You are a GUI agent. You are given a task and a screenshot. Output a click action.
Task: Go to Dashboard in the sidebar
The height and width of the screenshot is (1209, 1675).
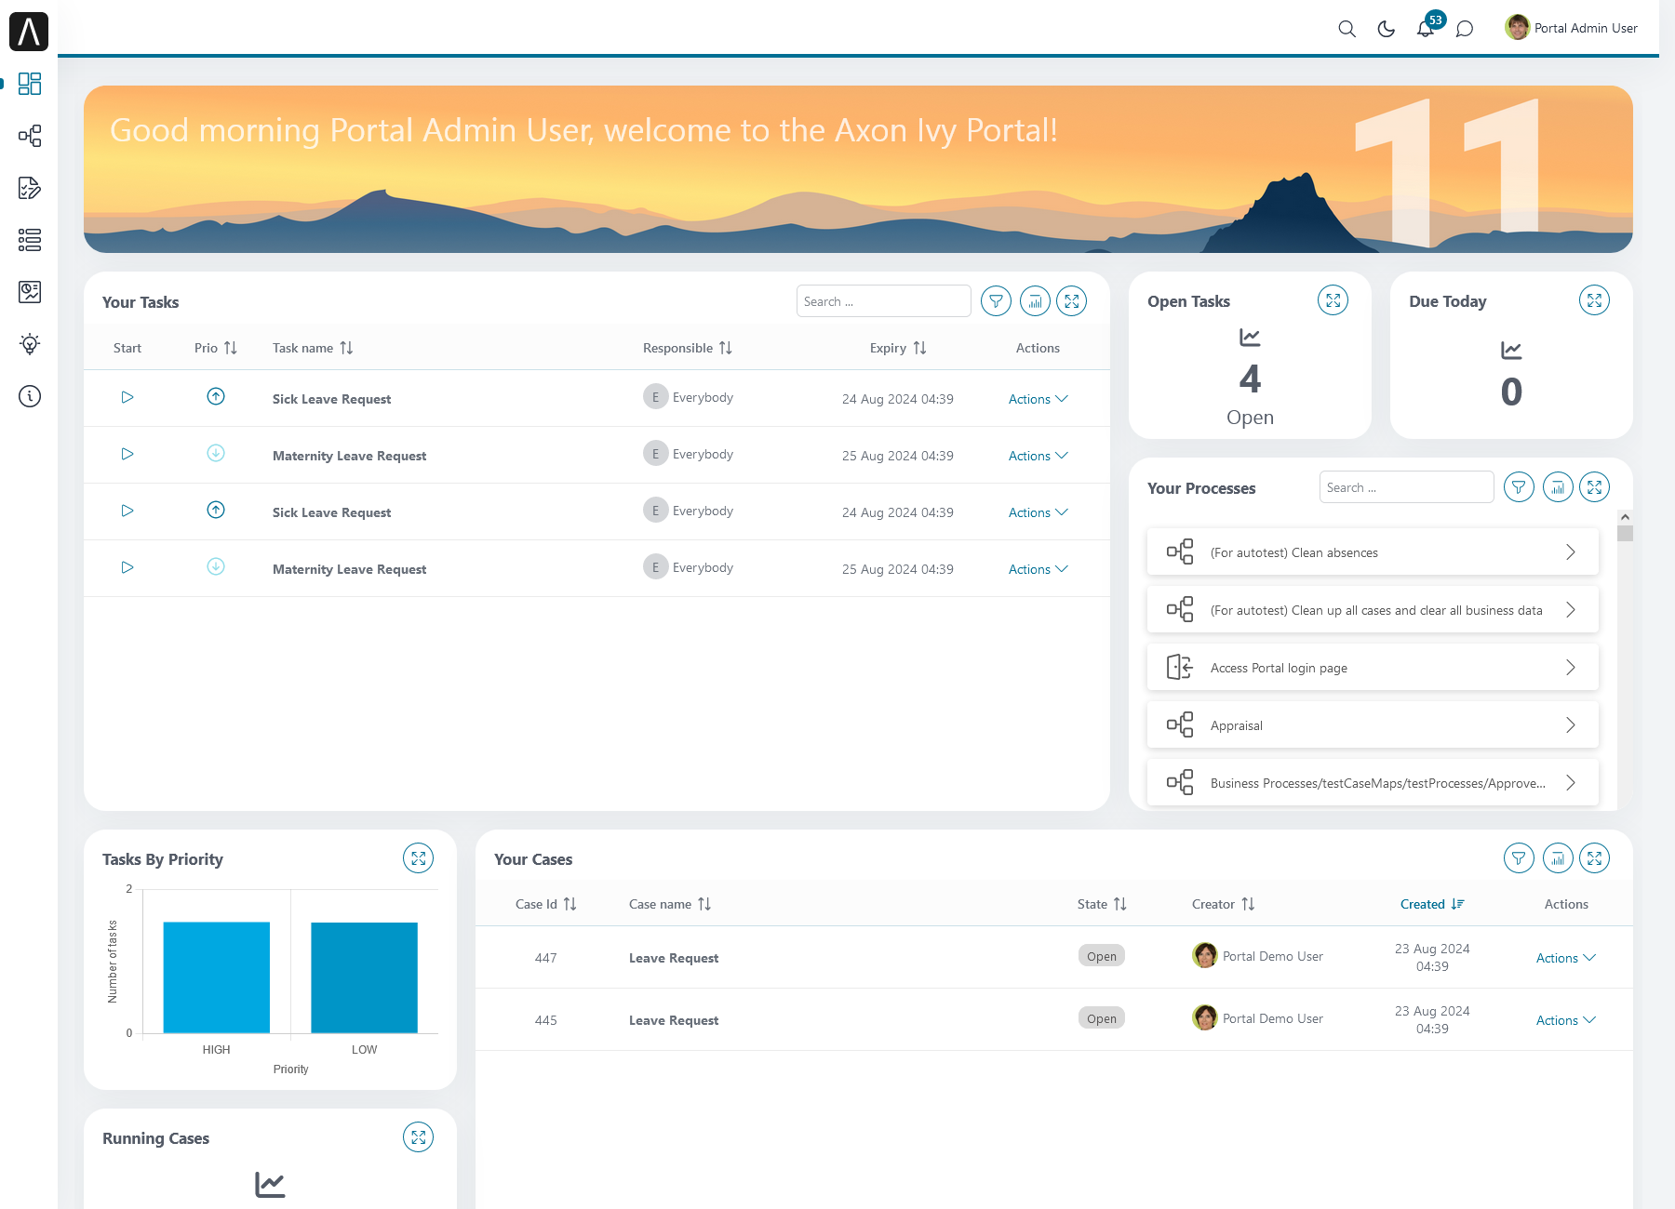pos(30,84)
